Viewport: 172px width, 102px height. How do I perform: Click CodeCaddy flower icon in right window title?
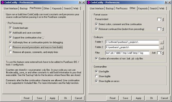coord(89,2)
